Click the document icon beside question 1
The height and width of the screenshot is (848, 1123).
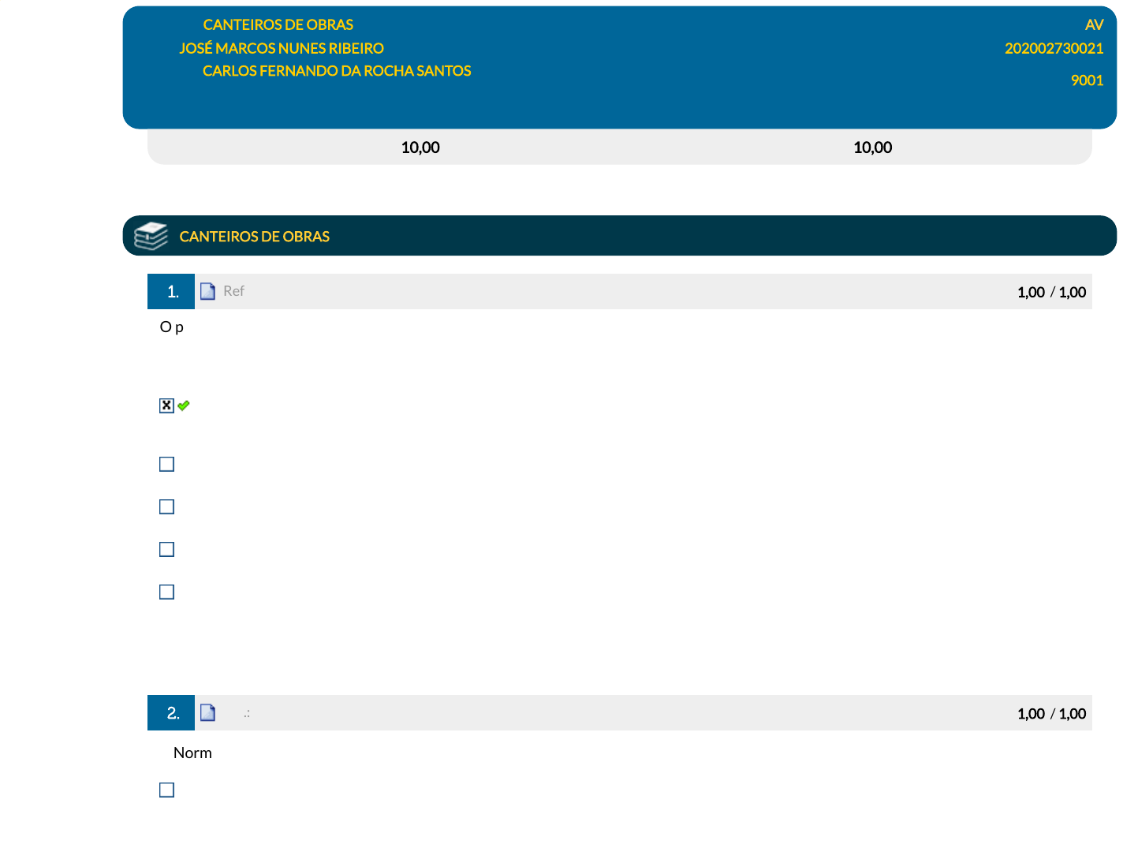click(x=207, y=292)
